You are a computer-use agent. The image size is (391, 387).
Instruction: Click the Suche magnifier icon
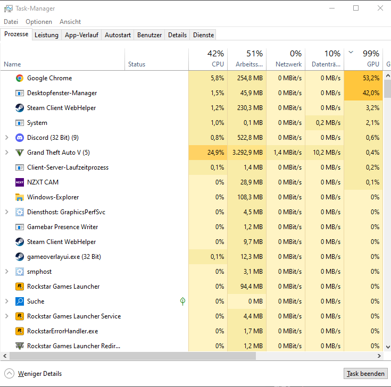[x=20, y=301]
